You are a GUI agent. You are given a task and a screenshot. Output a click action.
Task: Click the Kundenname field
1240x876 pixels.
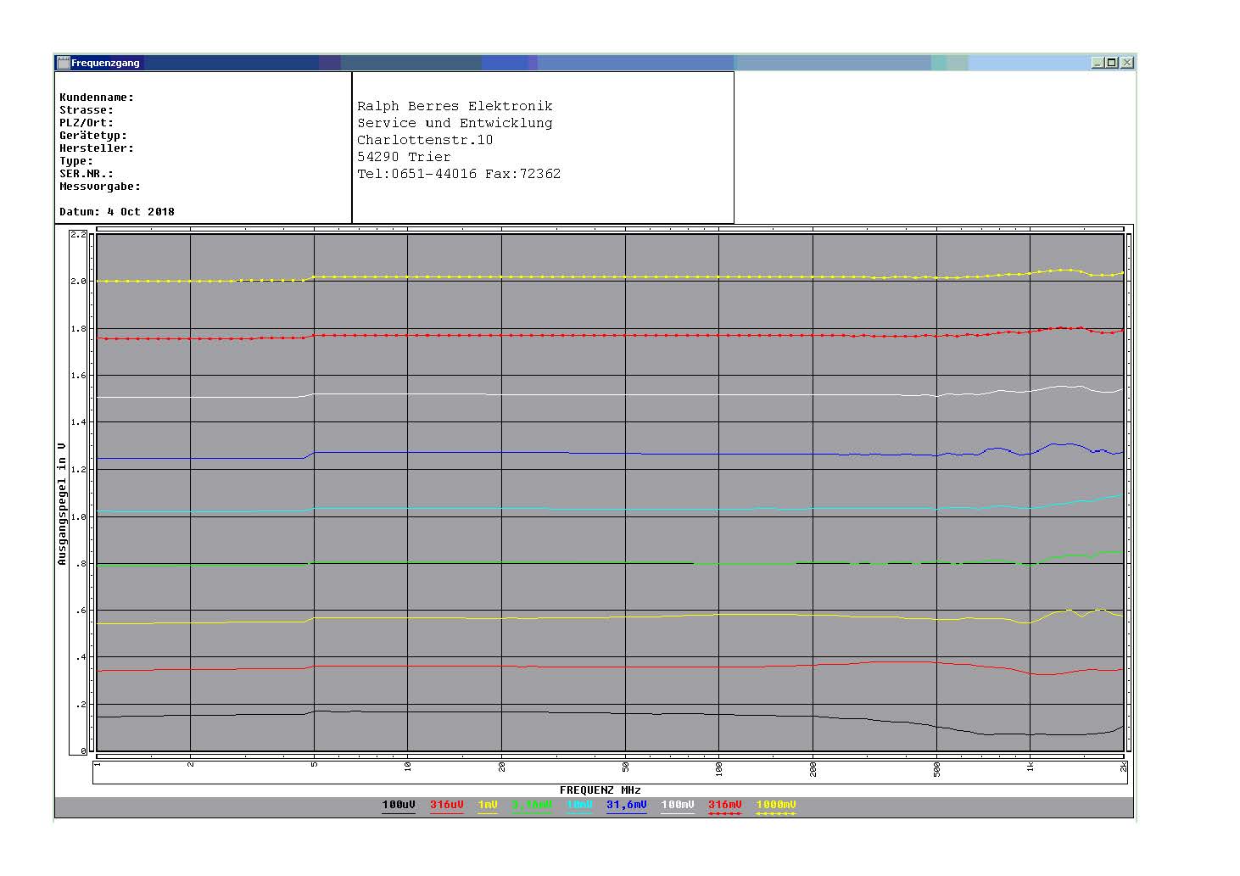[97, 98]
